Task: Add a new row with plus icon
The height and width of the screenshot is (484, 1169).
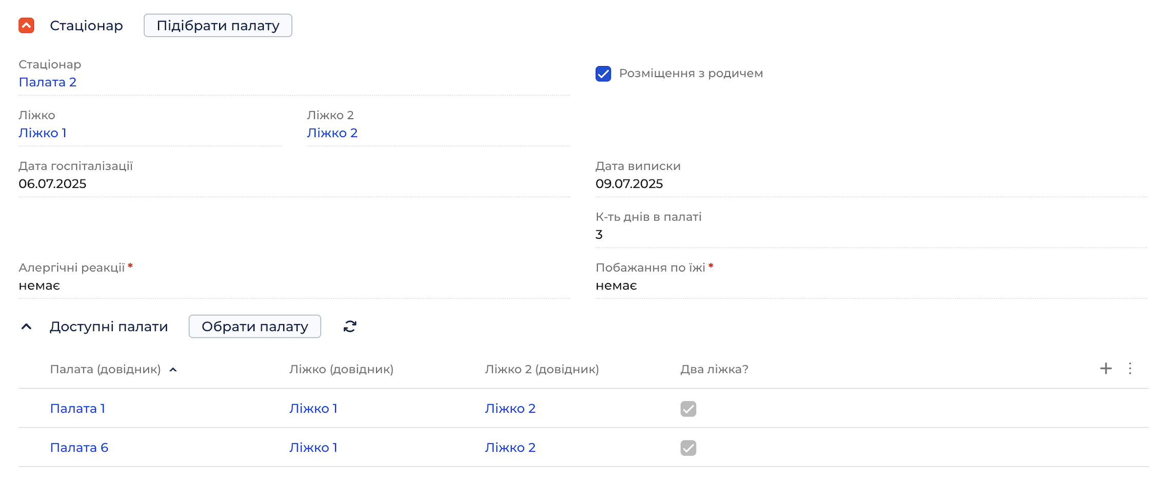Action: pyautogui.click(x=1106, y=369)
